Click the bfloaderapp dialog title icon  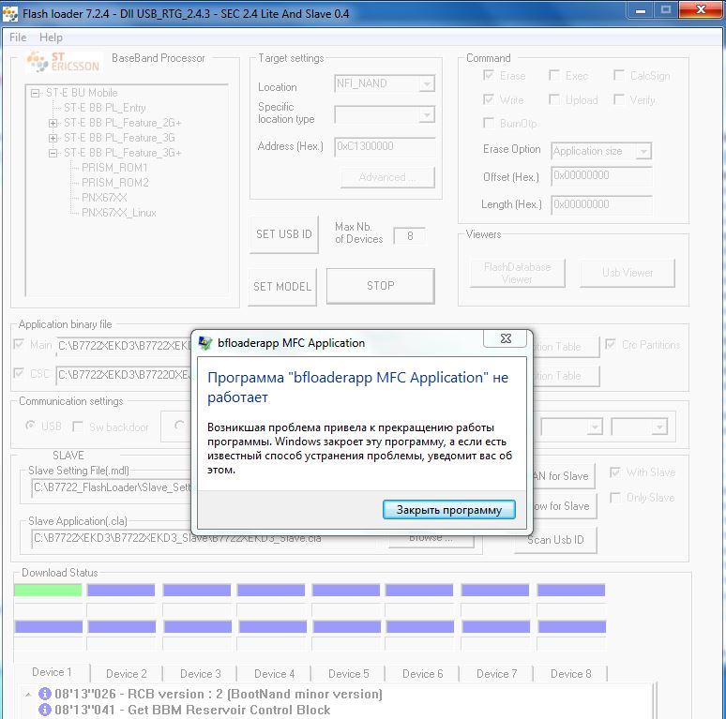click(205, 343)
